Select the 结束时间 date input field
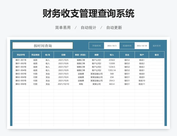The height and width of the screenshot is (136, 177). [142, 46]
